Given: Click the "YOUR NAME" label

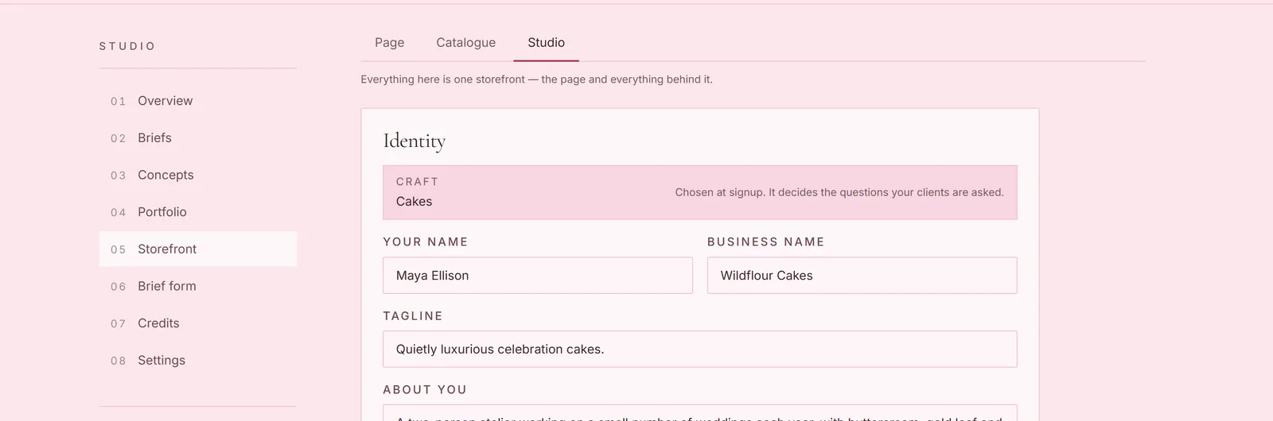Looking at the screenshot, I should [426, 242].
